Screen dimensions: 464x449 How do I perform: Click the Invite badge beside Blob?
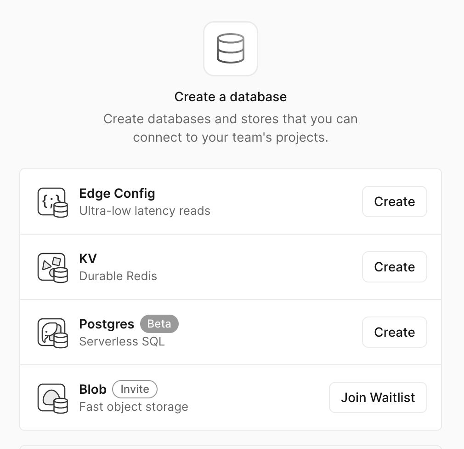(135, 389)
